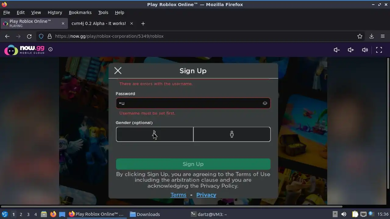Click the system tray volume speaker icon
This screenshot has height=219, width=390.
(x=344, y=214)
